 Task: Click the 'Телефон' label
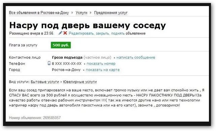(x=17, y=64)
